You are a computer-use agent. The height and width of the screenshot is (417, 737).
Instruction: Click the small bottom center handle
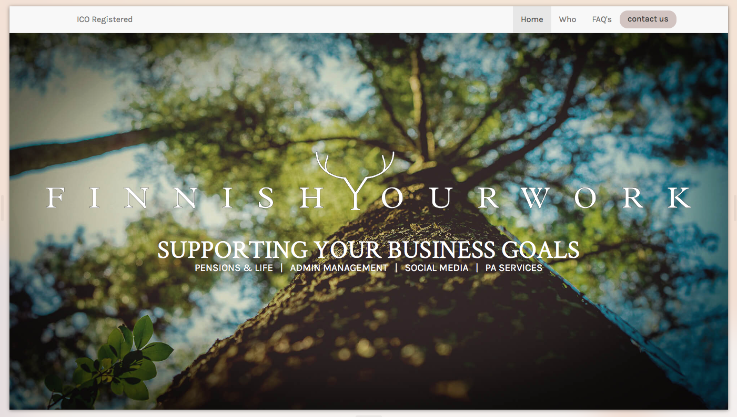tap(368, 415)
